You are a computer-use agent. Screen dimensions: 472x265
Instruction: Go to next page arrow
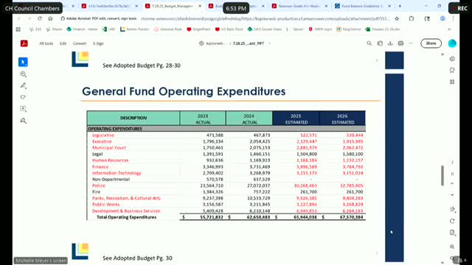coord(452,194)
